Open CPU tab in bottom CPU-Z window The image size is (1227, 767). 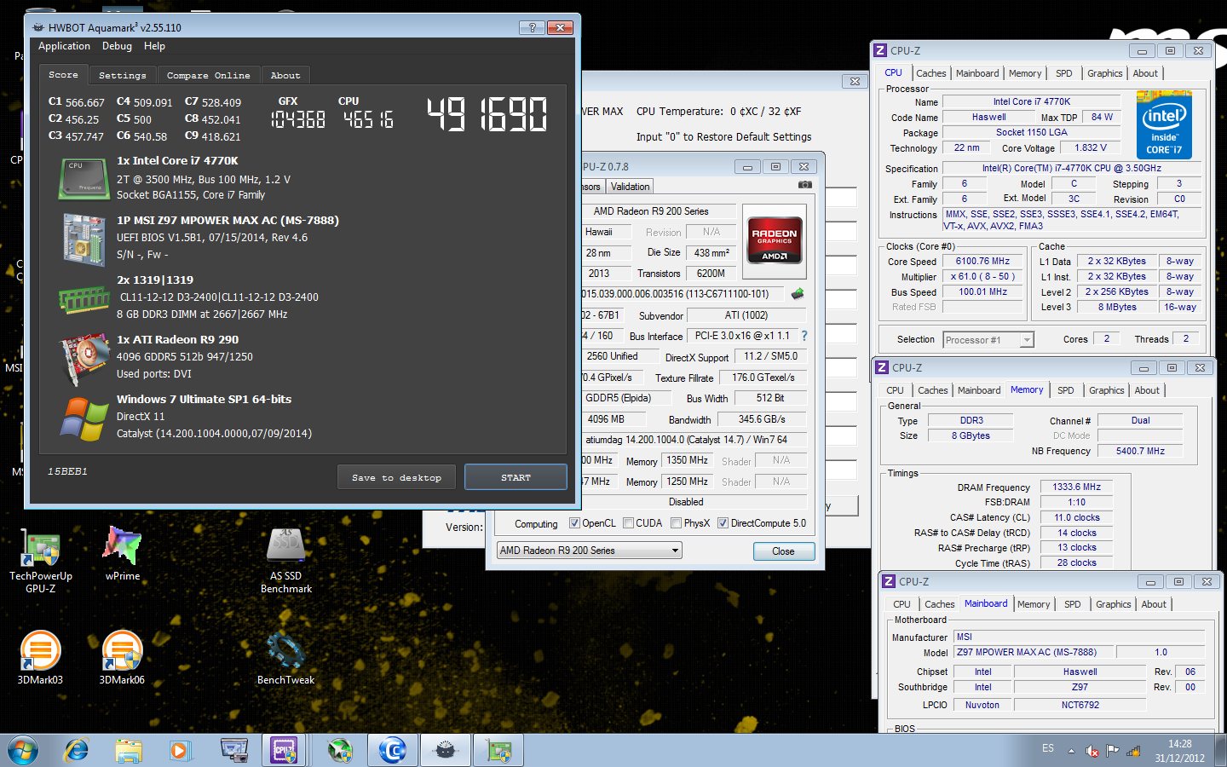pyautogui.click(x=902, y=604)
